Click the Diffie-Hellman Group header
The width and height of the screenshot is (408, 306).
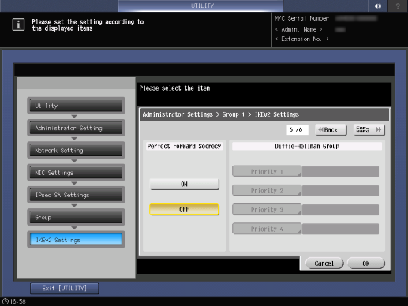307,146
